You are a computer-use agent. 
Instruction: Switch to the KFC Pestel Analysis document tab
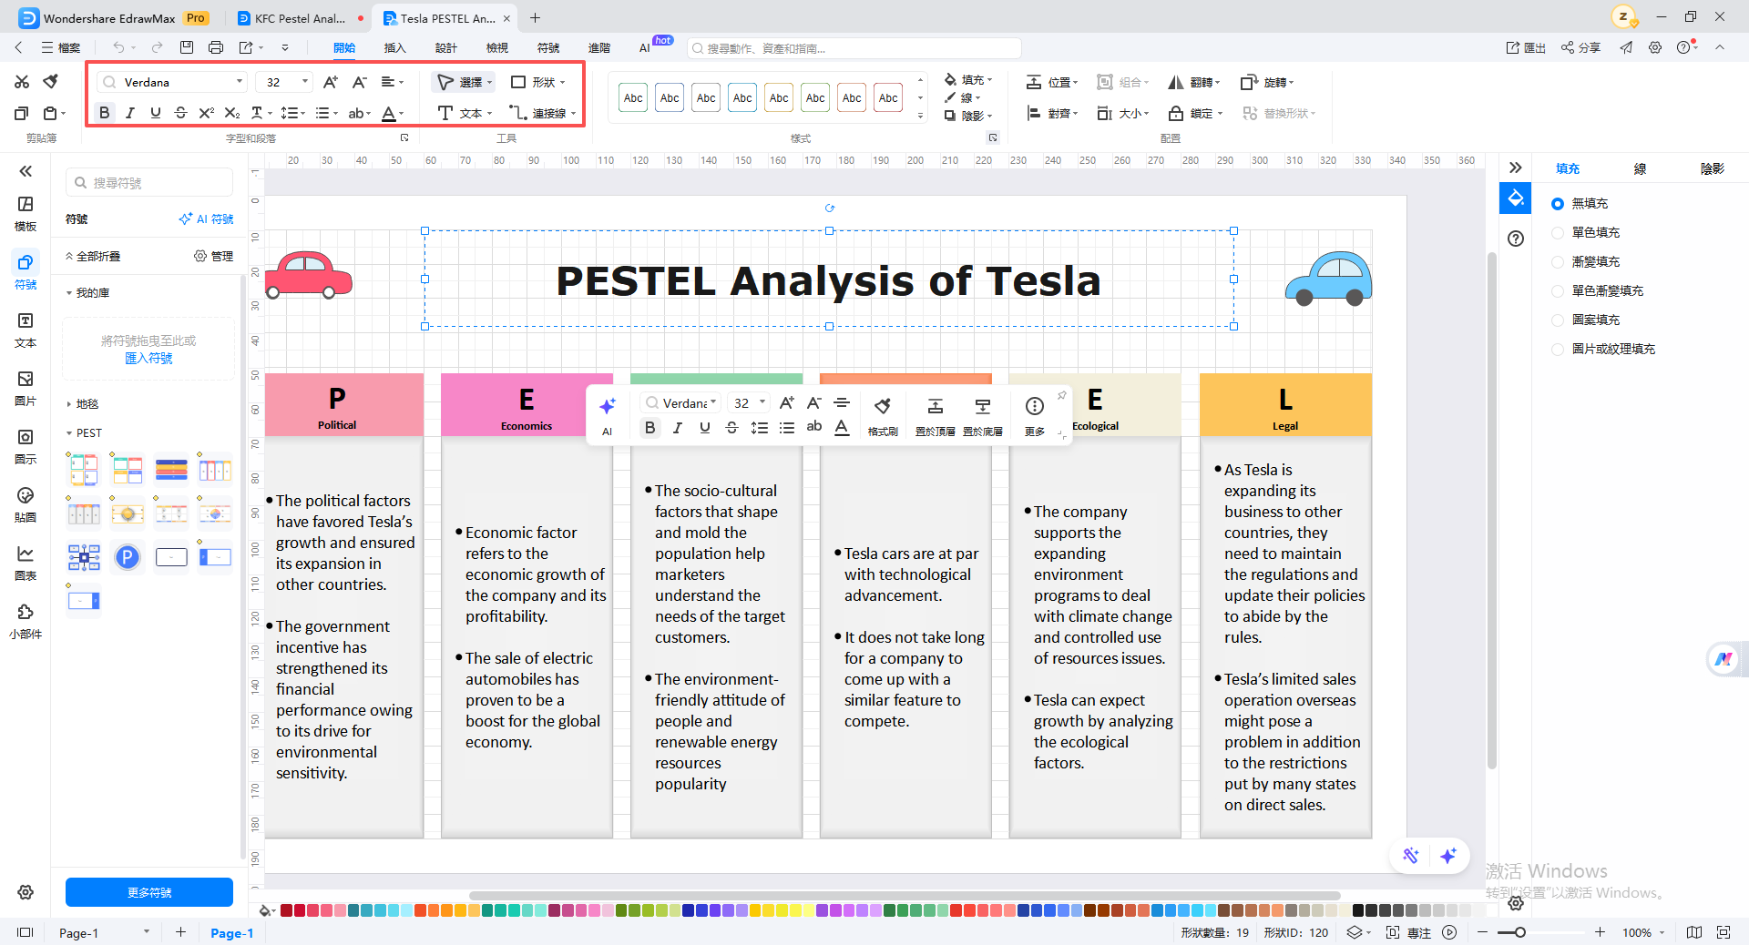(x=300, y=18)
